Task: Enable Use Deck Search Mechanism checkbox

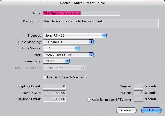Action: pos(45,77)
